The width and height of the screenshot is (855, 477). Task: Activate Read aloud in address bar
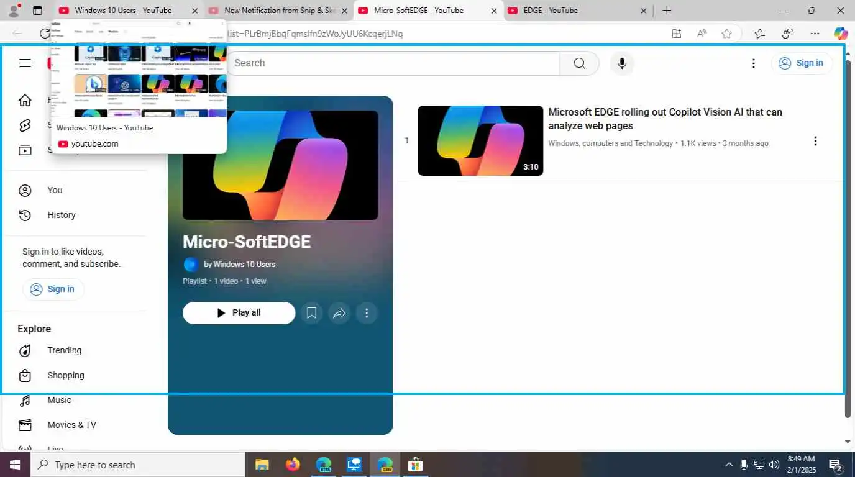click(x=702, y=34)
